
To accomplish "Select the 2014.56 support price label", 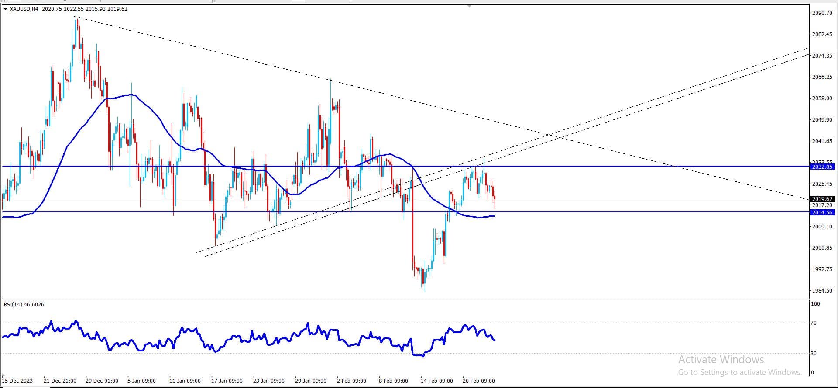I will coord(822,212).
